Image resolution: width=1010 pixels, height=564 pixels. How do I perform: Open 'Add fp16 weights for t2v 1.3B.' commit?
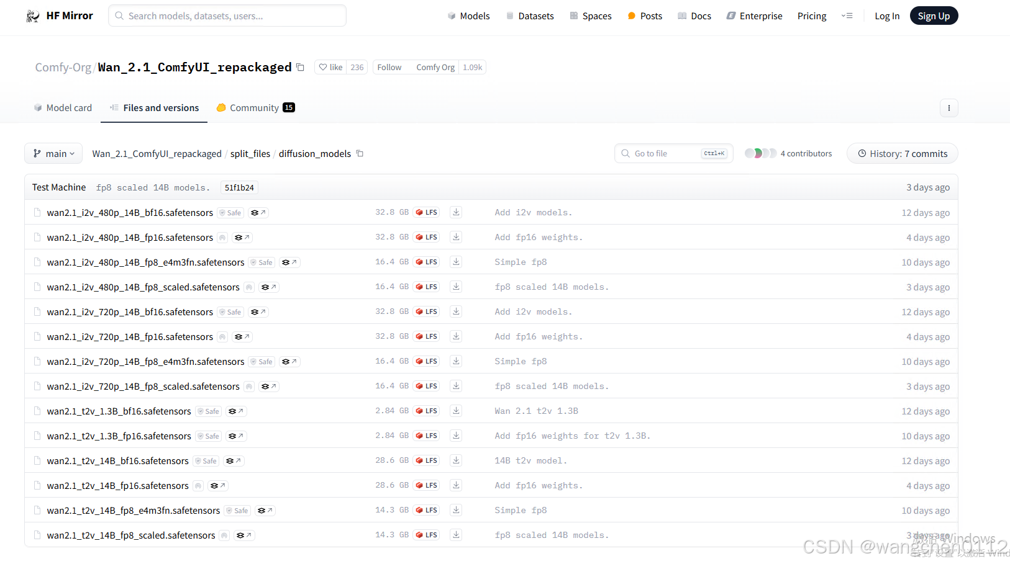pyautogui.click(x=572, y=436)
